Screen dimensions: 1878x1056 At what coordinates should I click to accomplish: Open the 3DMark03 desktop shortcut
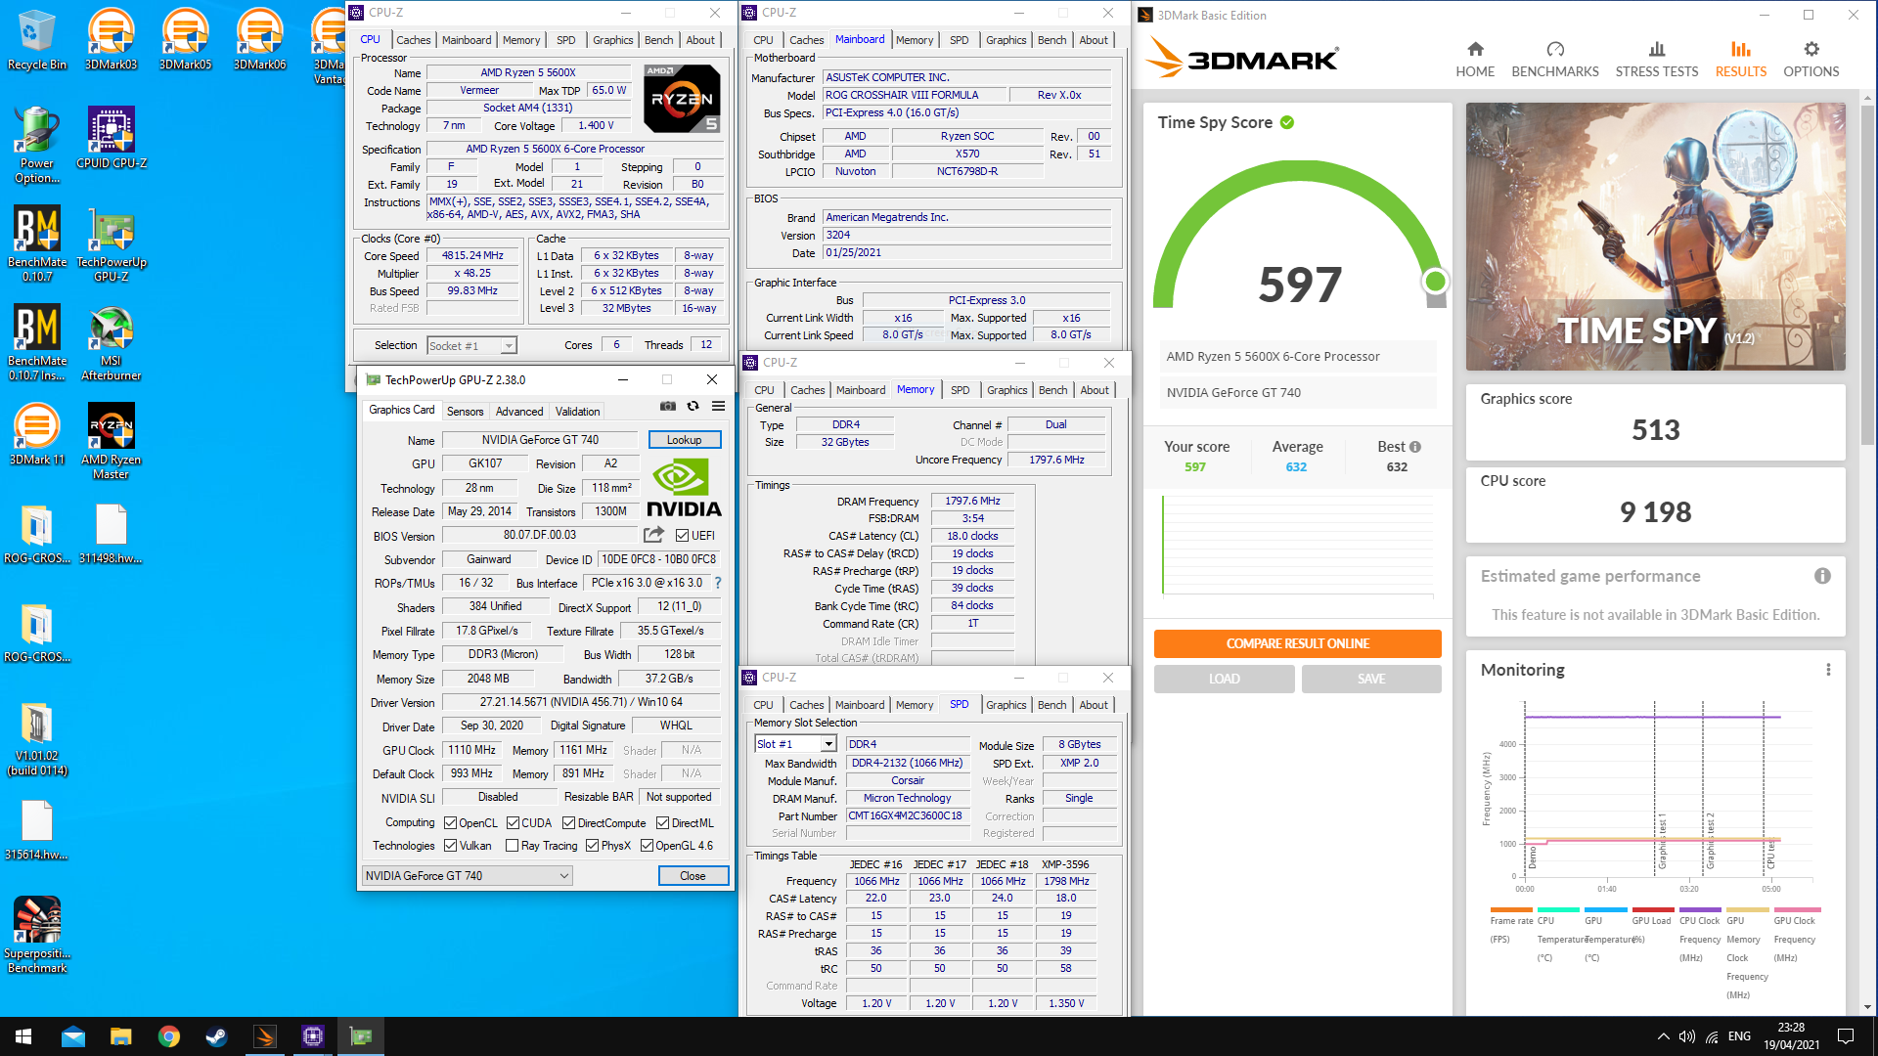[112, 40]
